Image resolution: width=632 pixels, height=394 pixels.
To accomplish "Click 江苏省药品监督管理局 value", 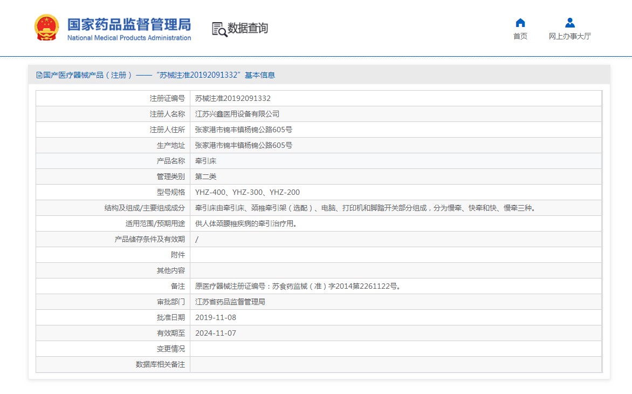I will point(230,302).
